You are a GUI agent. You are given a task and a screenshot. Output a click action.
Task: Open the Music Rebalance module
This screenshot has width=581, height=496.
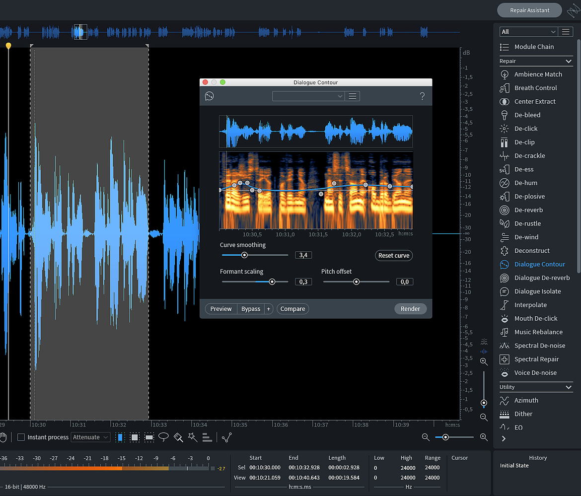531,332
